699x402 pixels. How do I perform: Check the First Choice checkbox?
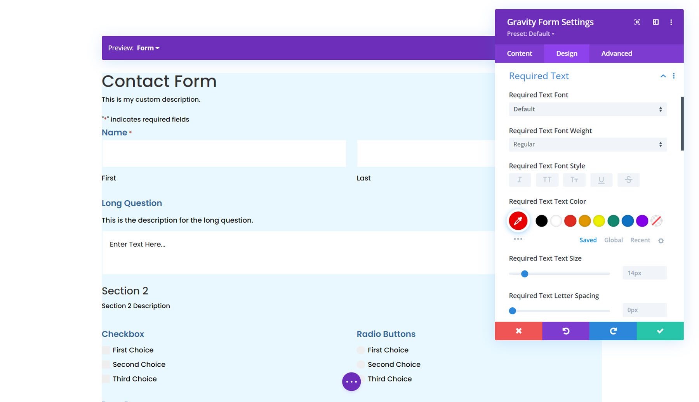pos(106,350)
